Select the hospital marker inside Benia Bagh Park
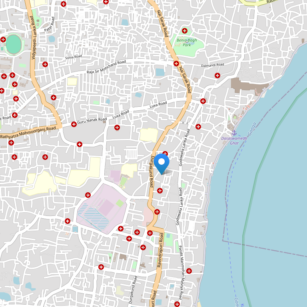This screenshot has width=307, height=307. 184,31
